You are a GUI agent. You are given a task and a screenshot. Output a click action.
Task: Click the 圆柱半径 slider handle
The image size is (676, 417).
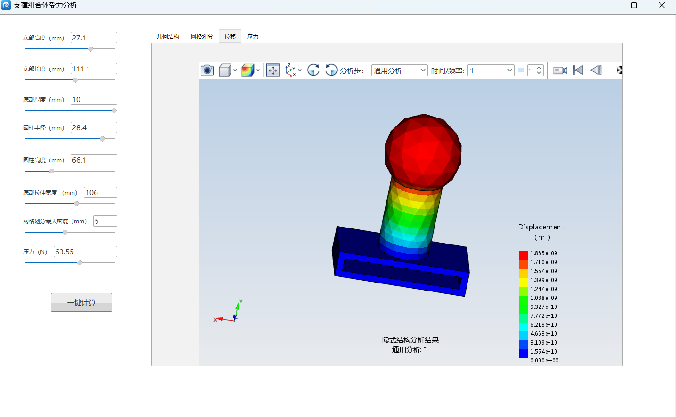pyautogui.click(x=102, y=139)
